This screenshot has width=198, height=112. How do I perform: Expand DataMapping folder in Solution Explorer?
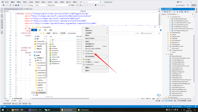point(168,32)
